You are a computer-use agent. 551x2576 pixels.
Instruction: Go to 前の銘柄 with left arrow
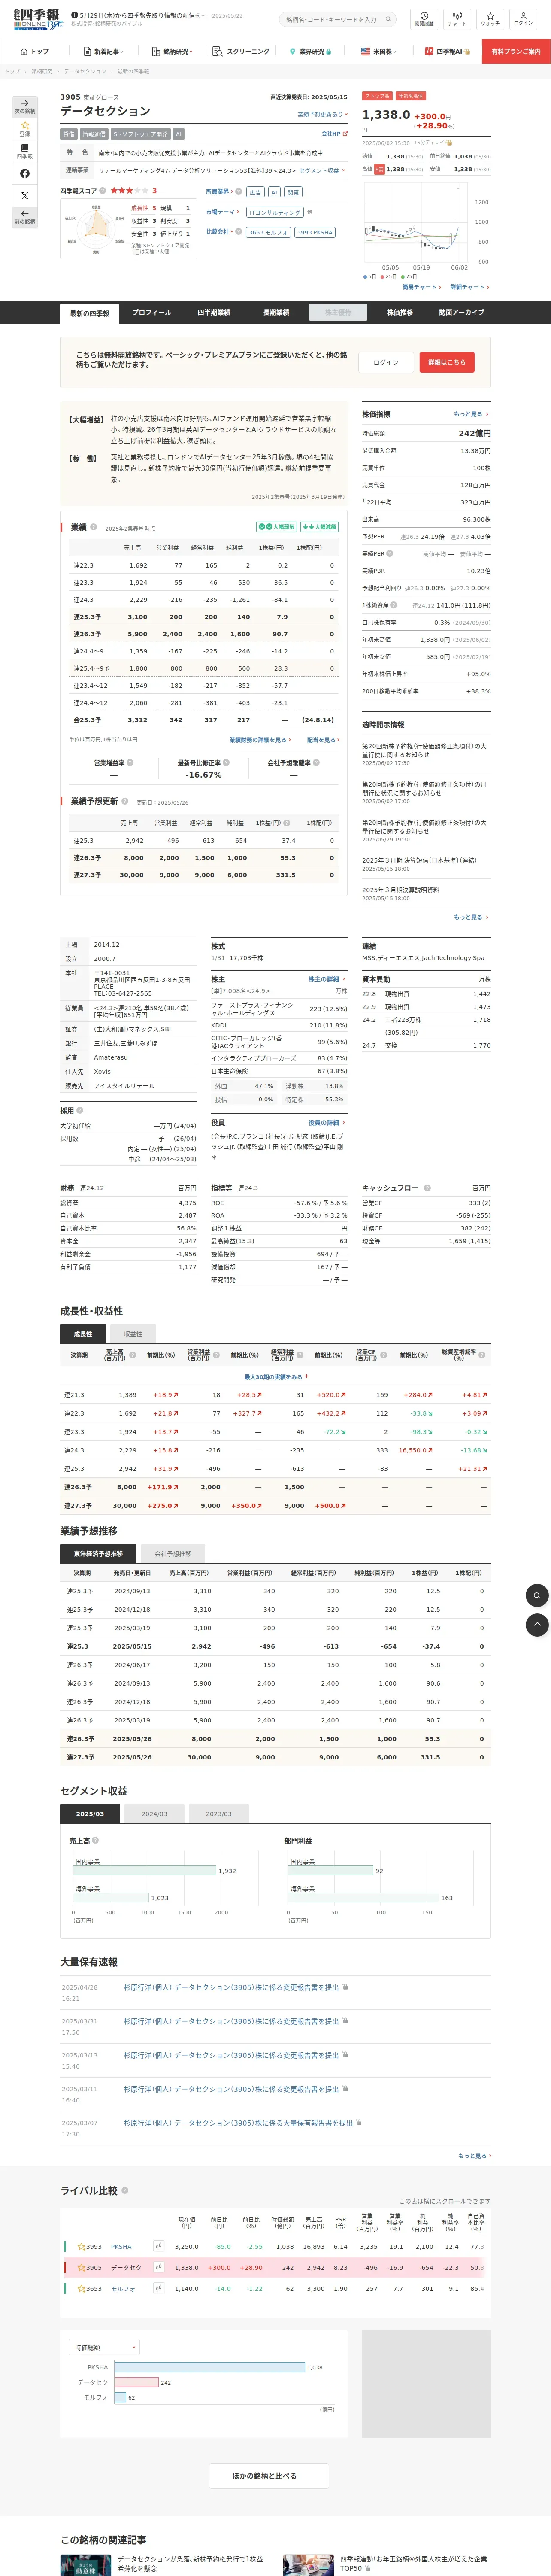[25, 217]
